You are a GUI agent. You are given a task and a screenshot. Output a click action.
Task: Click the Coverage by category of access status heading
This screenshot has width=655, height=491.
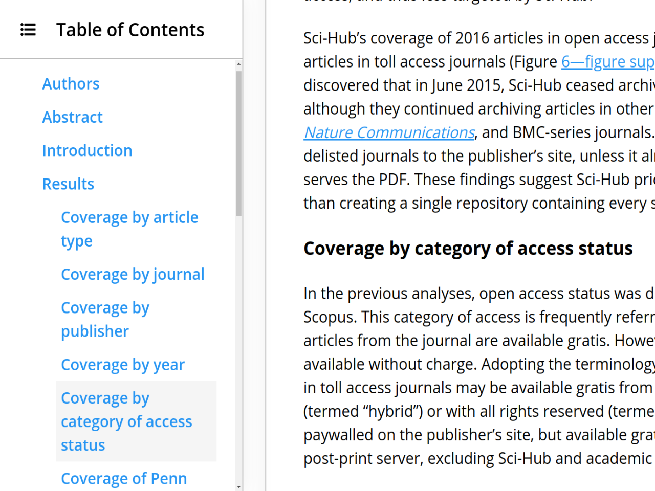click(x=468, y=249)
